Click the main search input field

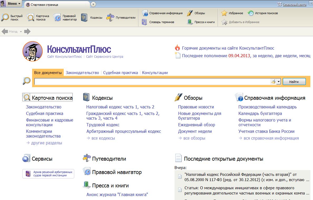152,81
